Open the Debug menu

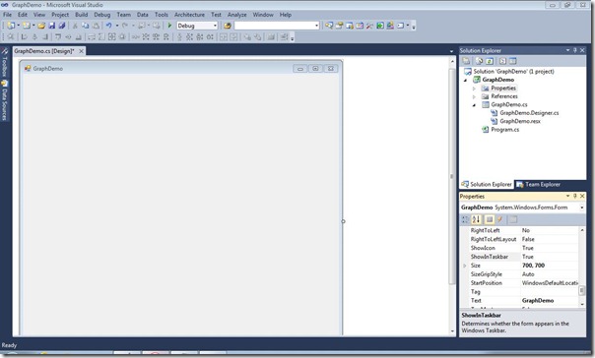(x=102, y=15)
